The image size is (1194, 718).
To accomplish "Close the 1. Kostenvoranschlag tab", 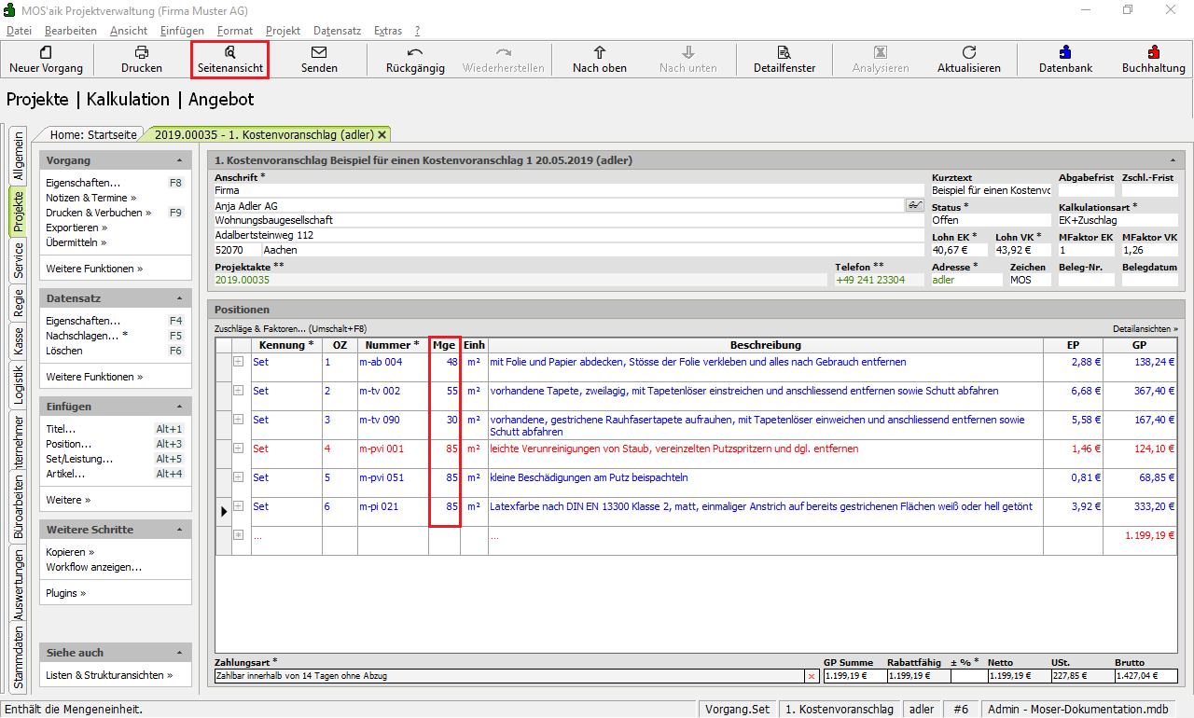I will pyautogui.click(x=382, y=134).
